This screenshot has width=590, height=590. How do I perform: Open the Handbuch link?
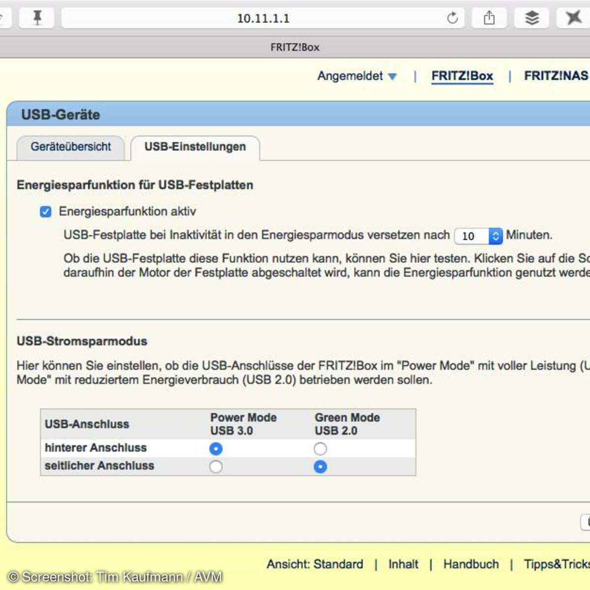(471, 564)
